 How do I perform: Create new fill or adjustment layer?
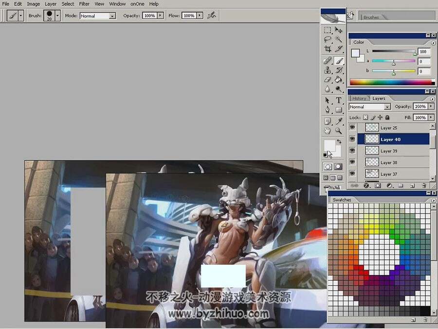click(389, 185)
